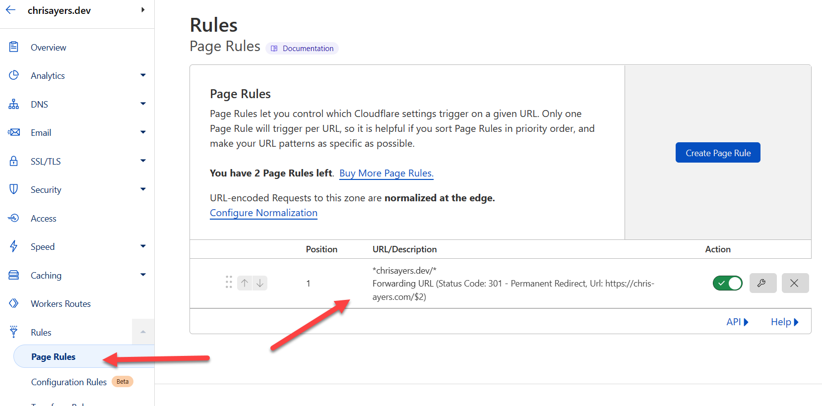Image resolution: width=822 pixels, height=406 pixels.
Task: Expand the DNS sidebar section
Action: [143, 104]
